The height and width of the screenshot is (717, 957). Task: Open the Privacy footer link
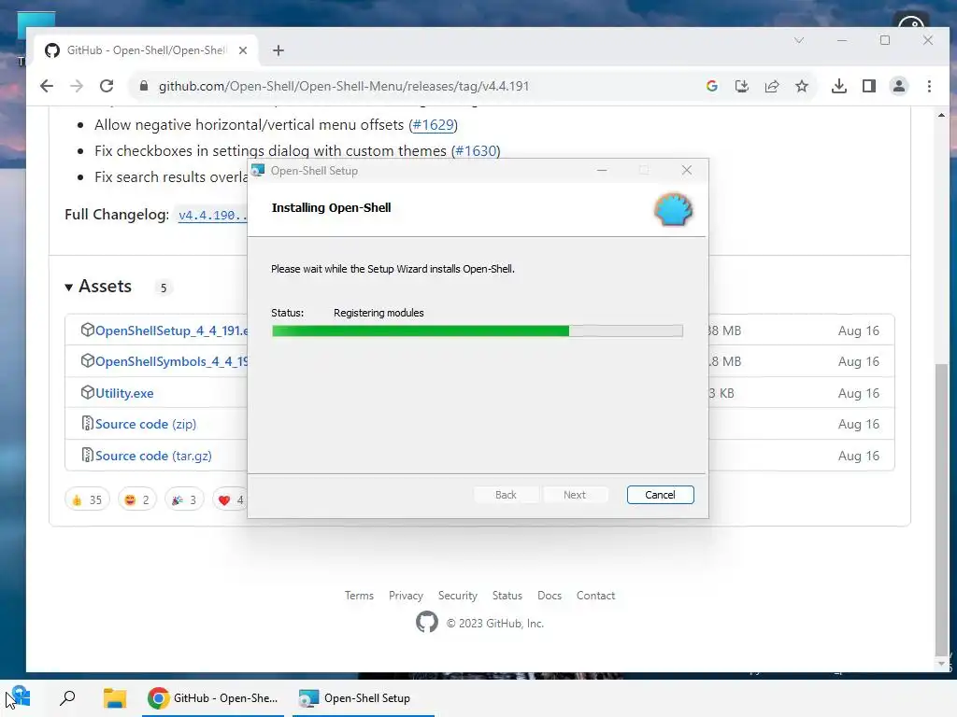click(406, 596)
